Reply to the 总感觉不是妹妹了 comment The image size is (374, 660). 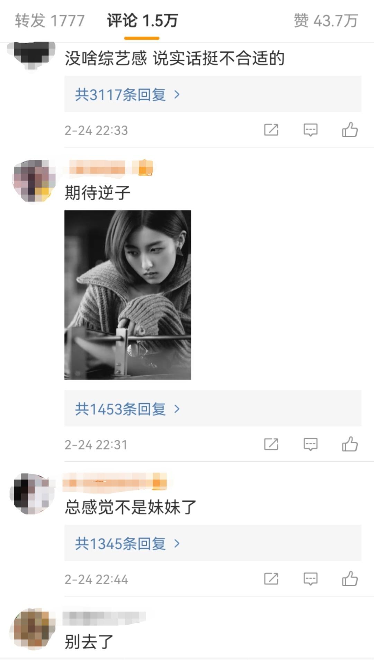311,579
